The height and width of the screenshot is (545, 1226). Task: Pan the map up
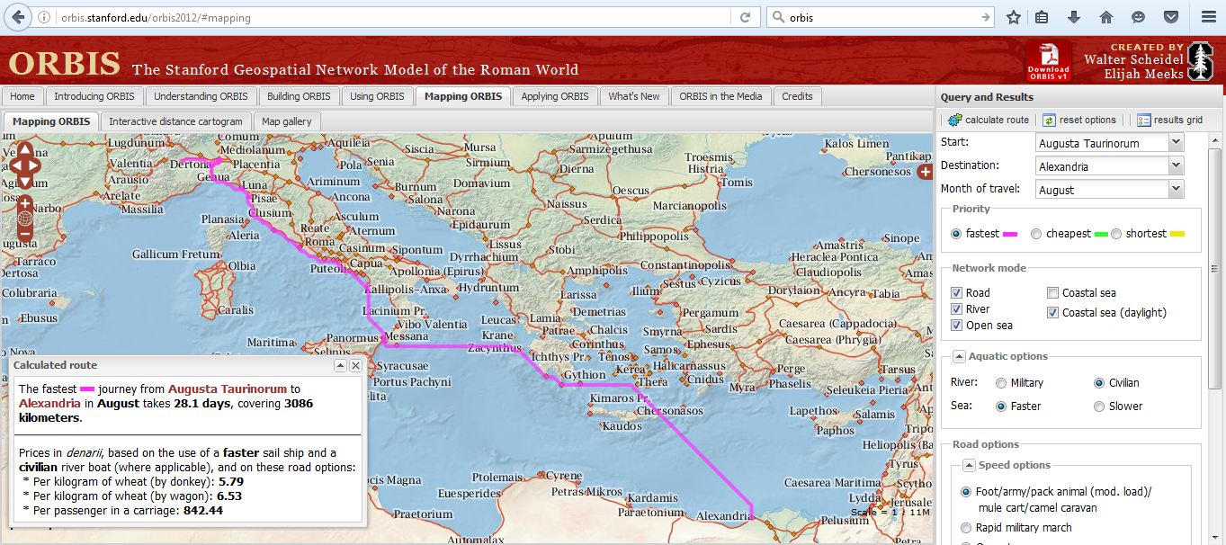coord(25,150)
